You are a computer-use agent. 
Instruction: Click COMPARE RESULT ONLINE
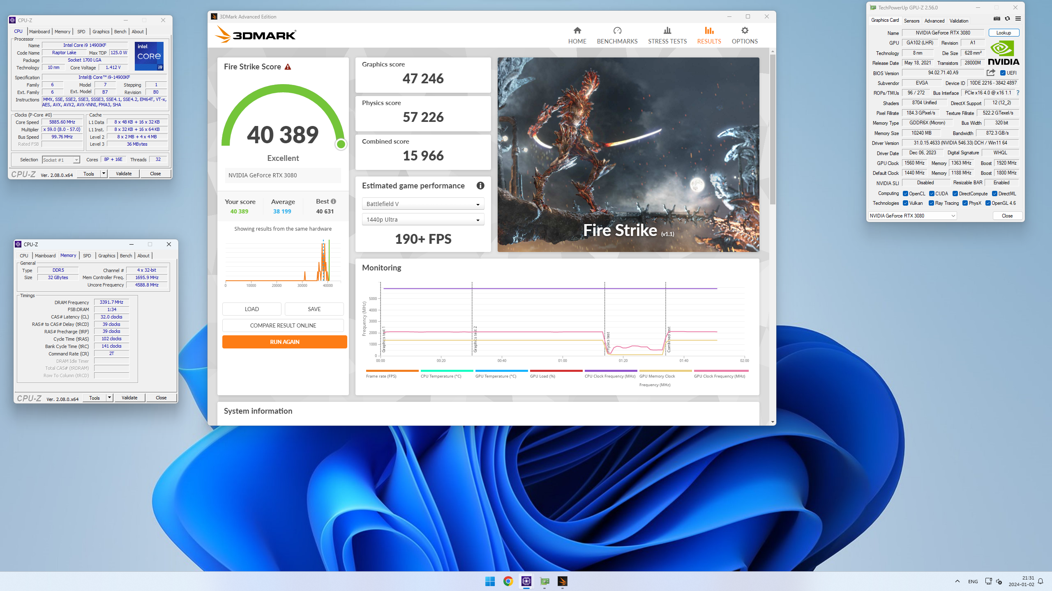(x=283, y=325)
